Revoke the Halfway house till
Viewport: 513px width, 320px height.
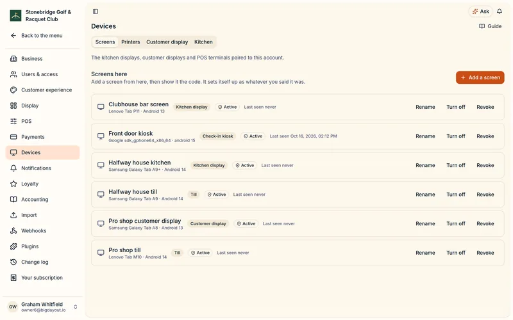(485, 195)
